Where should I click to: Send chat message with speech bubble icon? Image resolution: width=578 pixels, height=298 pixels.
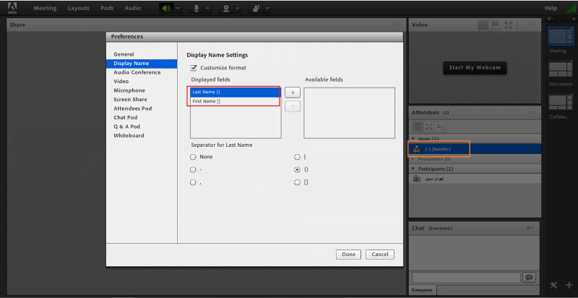pyautogui.click(x=529, y=277)
